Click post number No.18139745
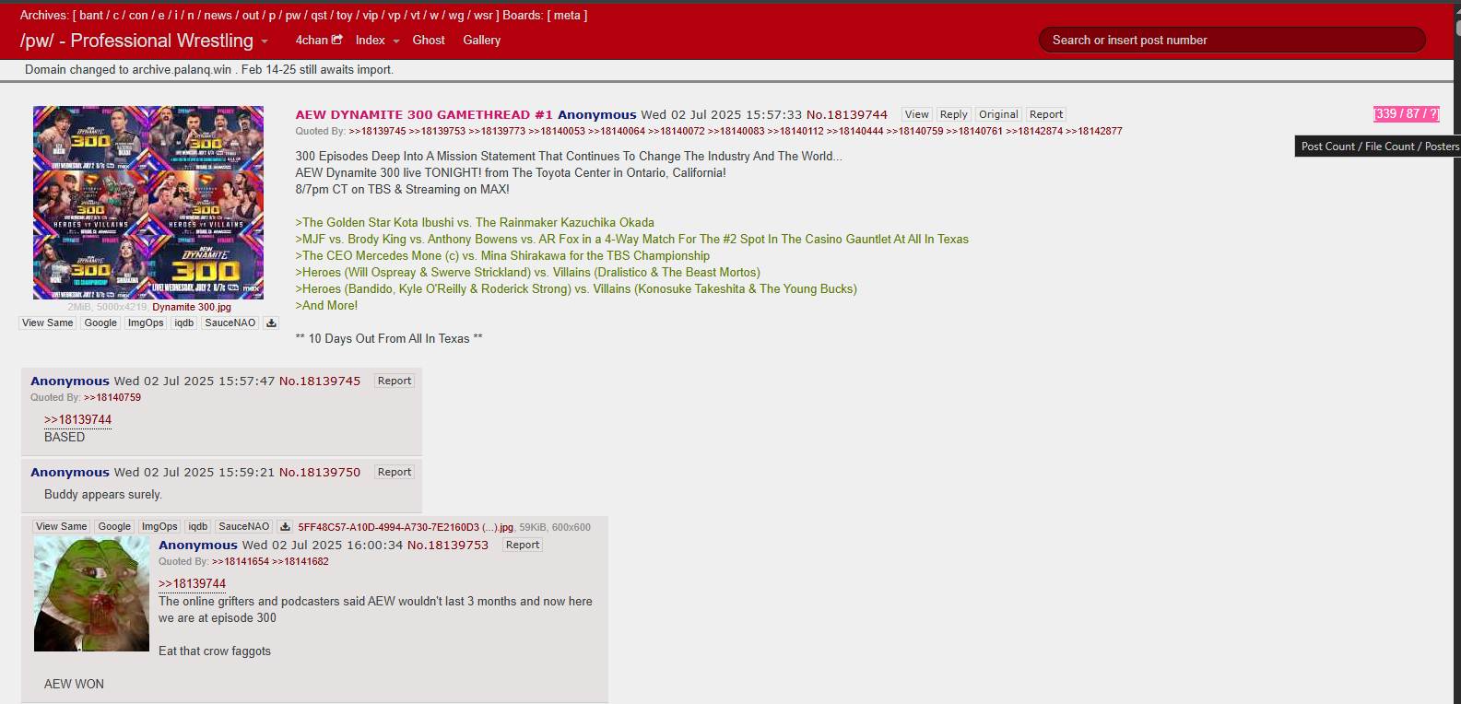The width and height of the screenshot is (1461, 704). pos(320,381)
